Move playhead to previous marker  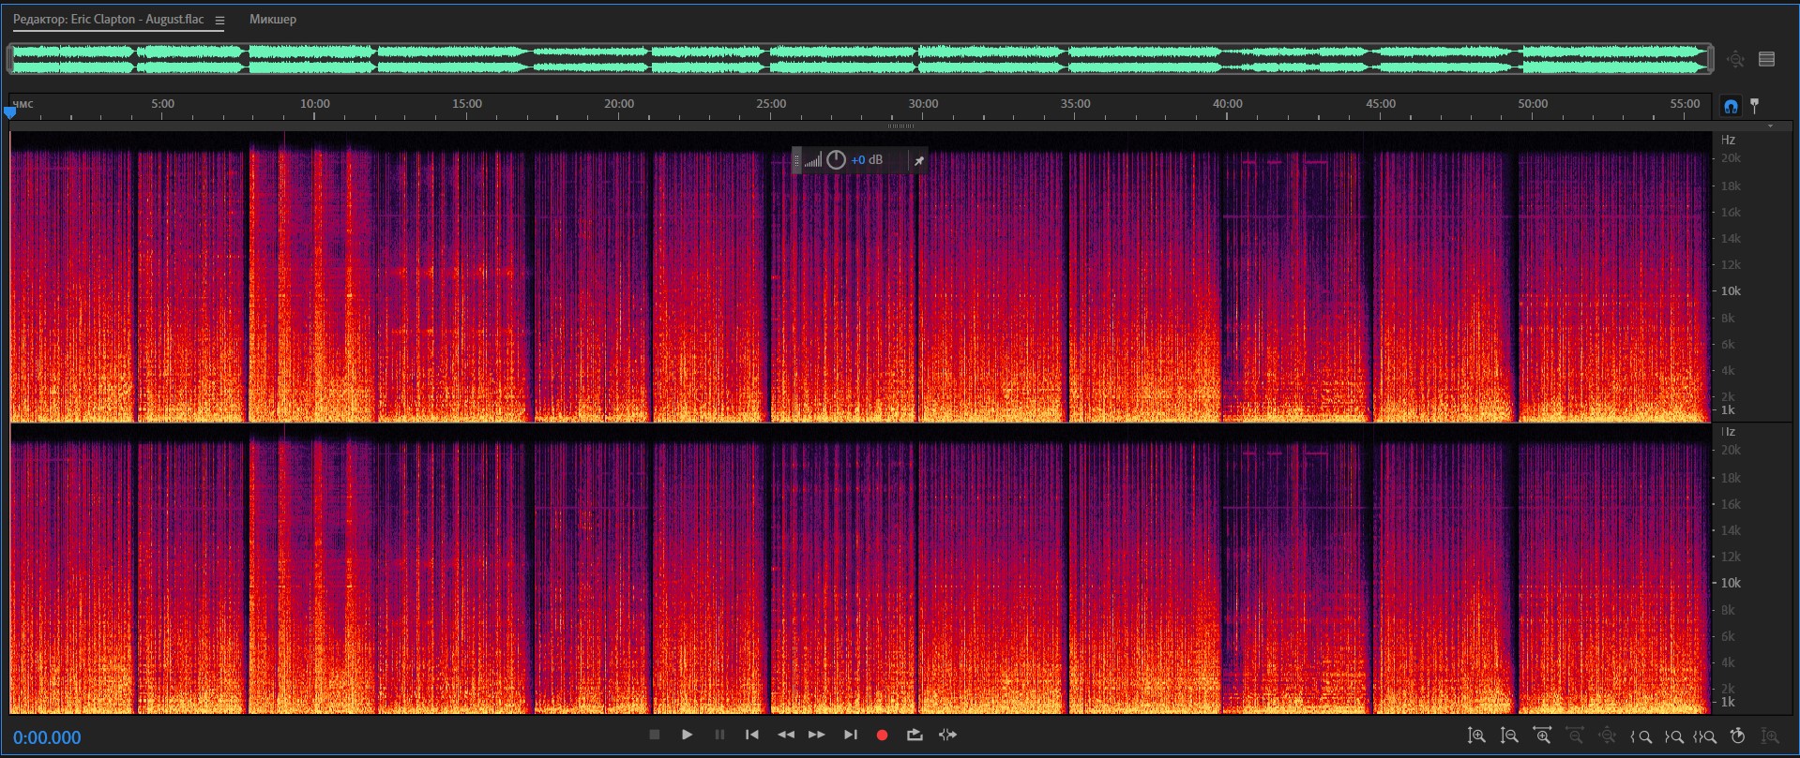pos(751,735)
